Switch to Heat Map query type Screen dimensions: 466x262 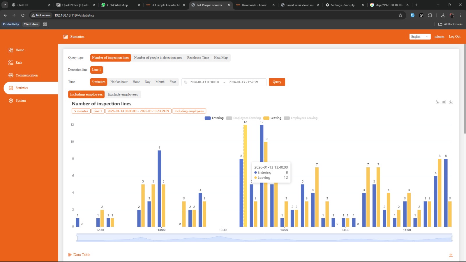click(x=221, y=58)
